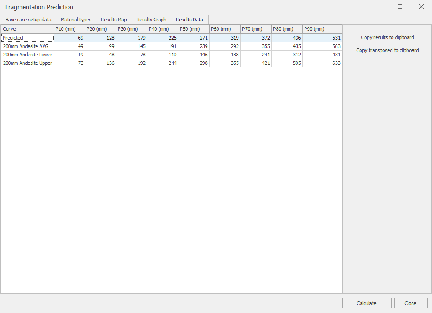Click Predicted P40 value 225
This screenshot has height=313, width=432.
163,38
